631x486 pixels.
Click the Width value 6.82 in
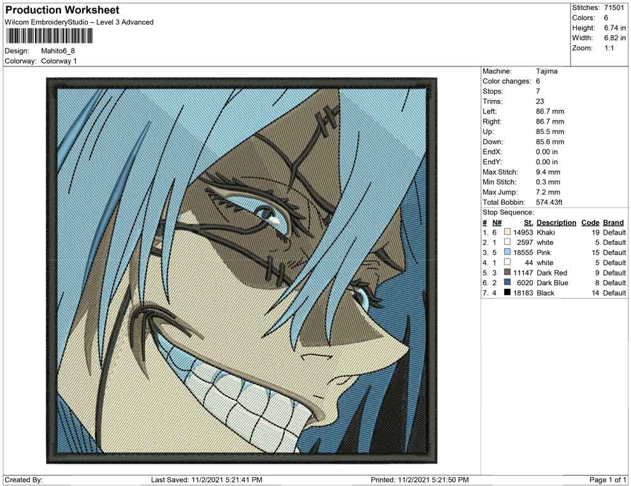tap(614, 38)
